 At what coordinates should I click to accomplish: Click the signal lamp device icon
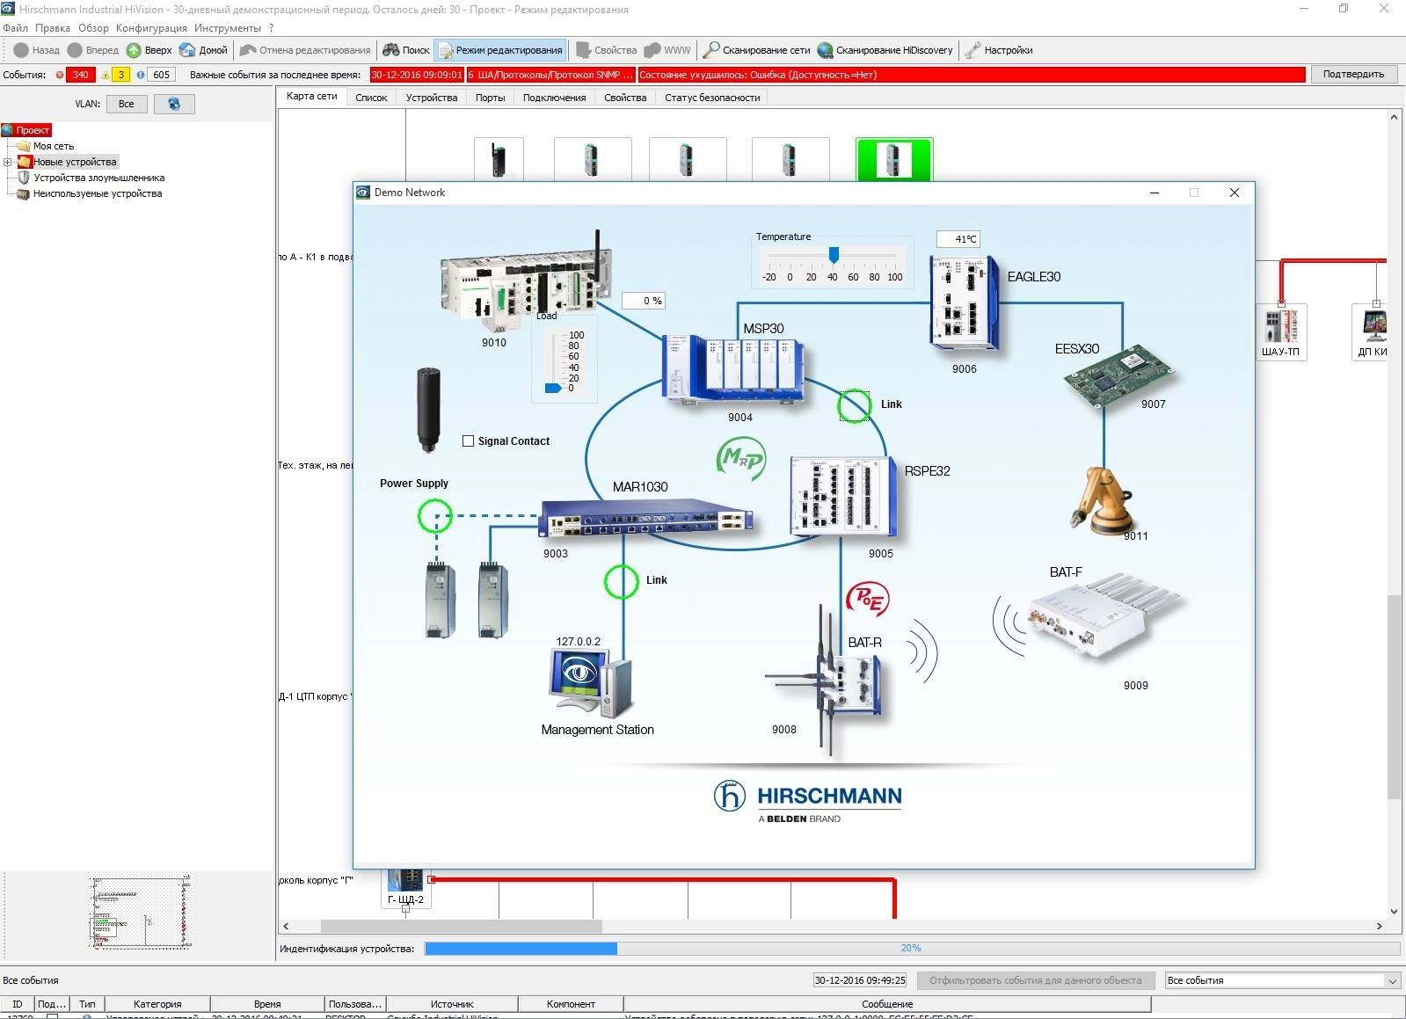pyautogui.click(x=428, y=410)
